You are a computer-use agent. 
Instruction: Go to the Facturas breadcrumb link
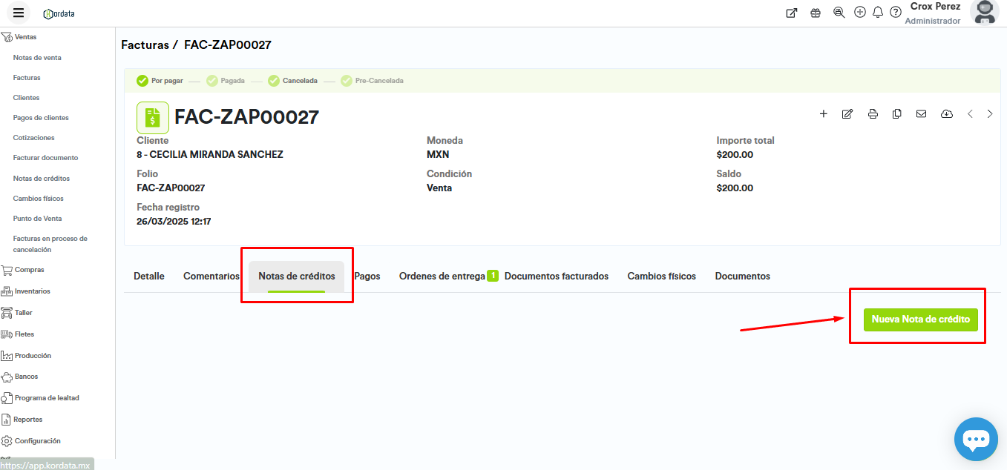click(145, 45)
